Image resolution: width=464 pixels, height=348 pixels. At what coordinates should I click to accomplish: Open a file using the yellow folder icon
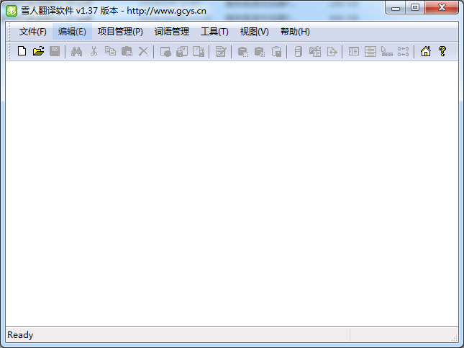pos(38,51)
